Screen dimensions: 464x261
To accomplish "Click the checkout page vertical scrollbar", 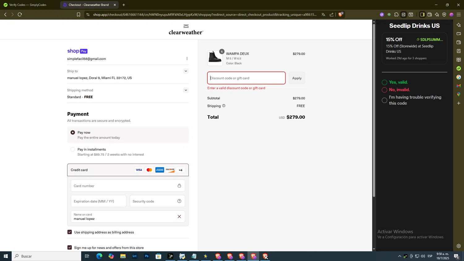I will (x=374, y=110).
